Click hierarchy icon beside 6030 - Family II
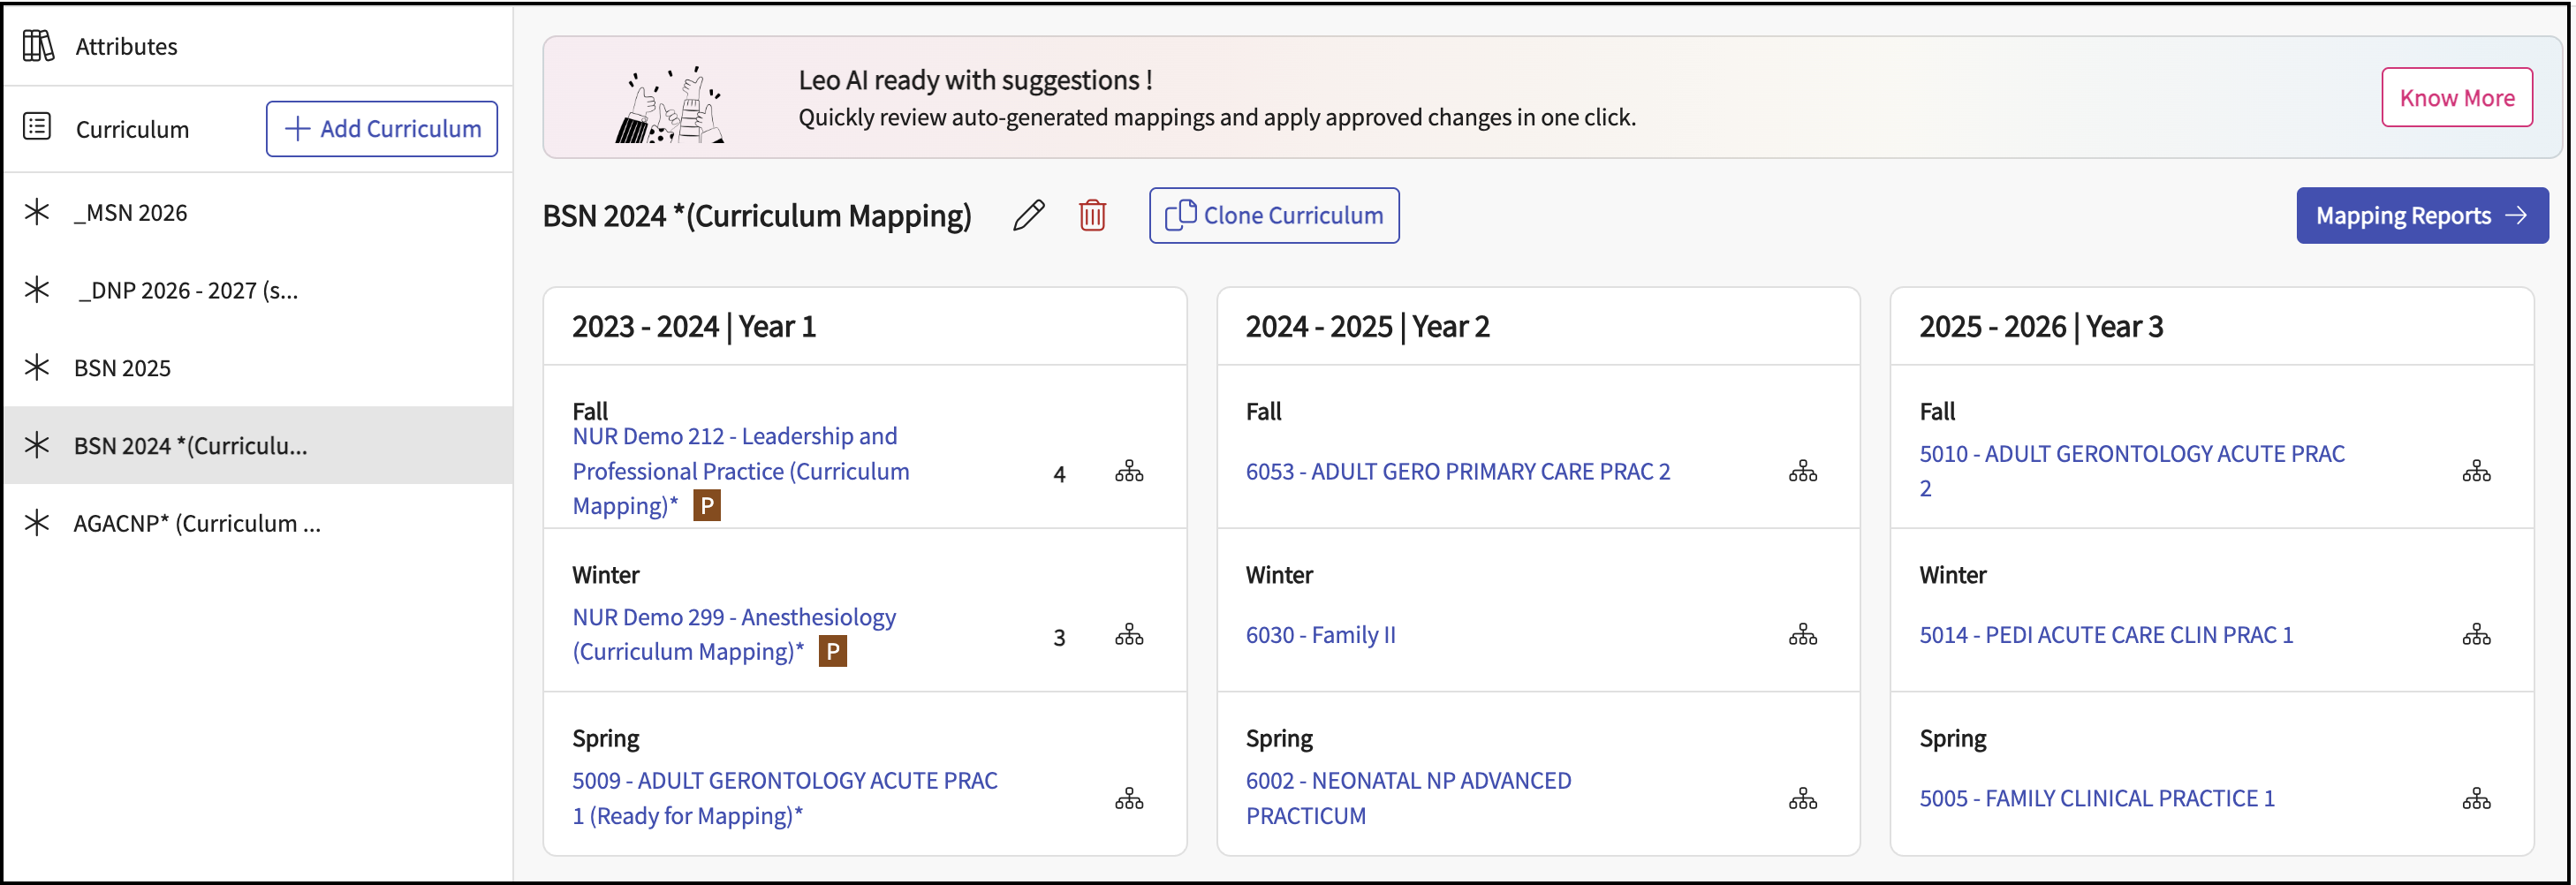Viewport: 2576px width, 885px height. pos(1802,635)
